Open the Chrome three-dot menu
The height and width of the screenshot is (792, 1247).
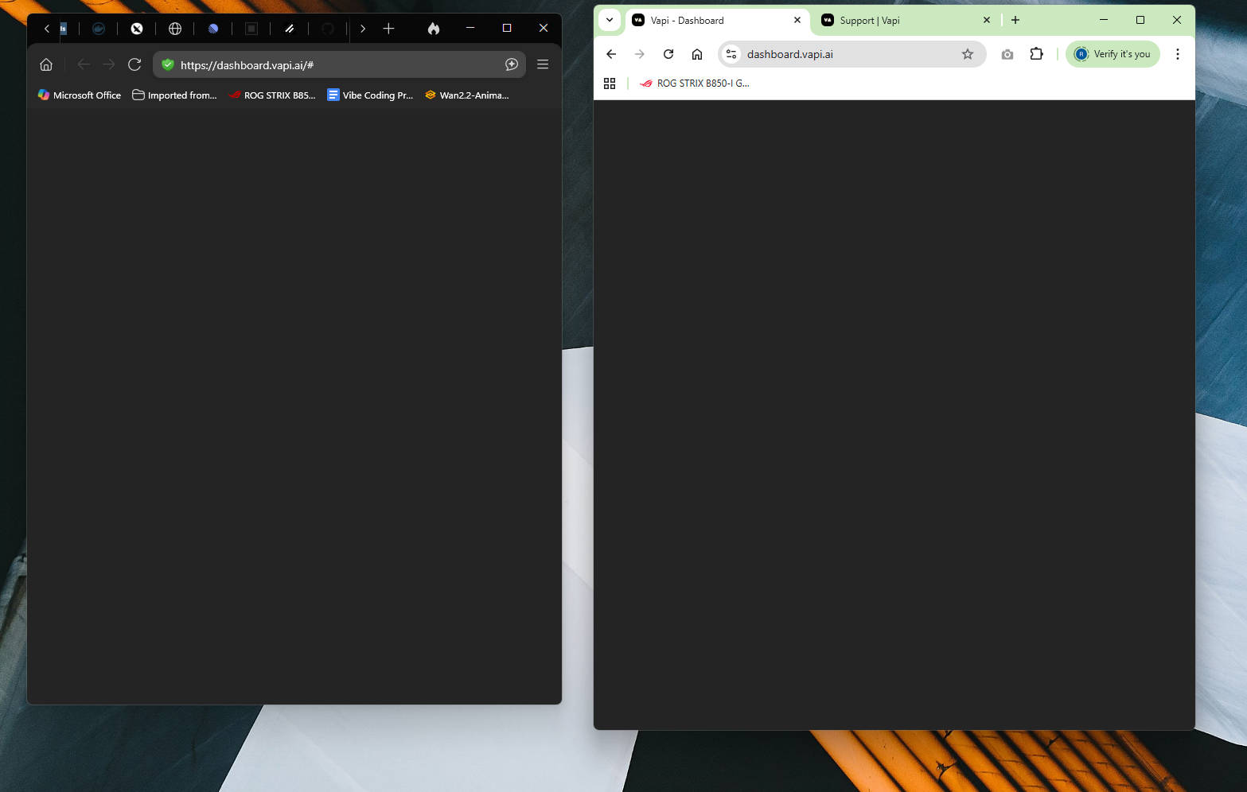pyautogui.click(x=1178, y=54)
